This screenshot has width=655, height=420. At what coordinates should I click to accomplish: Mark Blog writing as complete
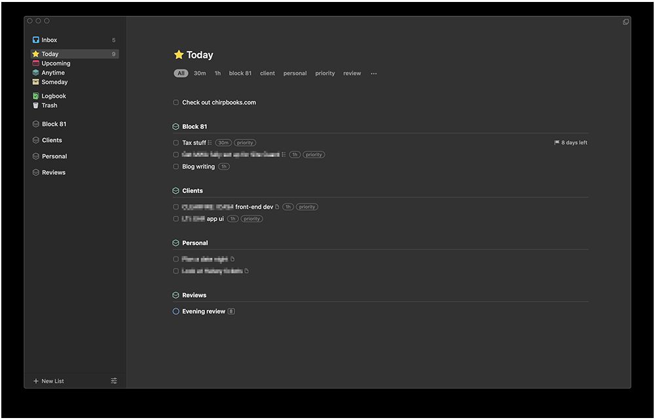pos(176,167)
